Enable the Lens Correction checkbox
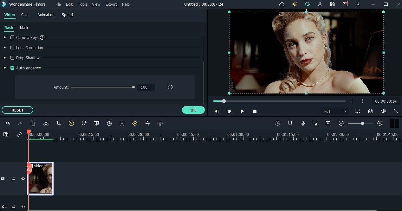 pyautogui.click(x=12, y=48)
